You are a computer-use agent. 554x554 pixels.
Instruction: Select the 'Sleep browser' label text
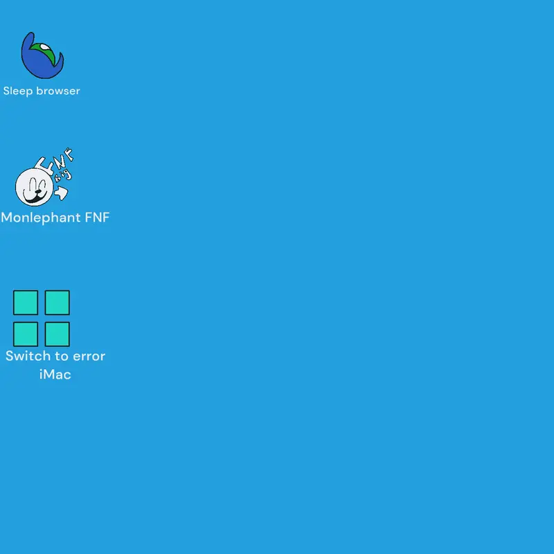pyautogui.click(x=42, y=91)
